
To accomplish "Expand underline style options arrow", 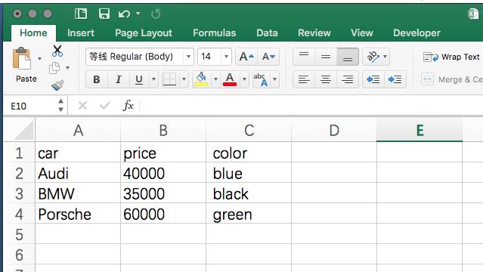I will (153, 79).
